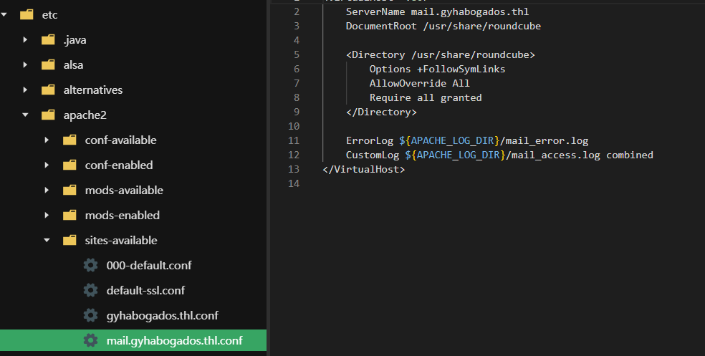Click the Require all granted line
Image resolution: width=705 pixels, height=356 pixels.
(x=426, y=97)
